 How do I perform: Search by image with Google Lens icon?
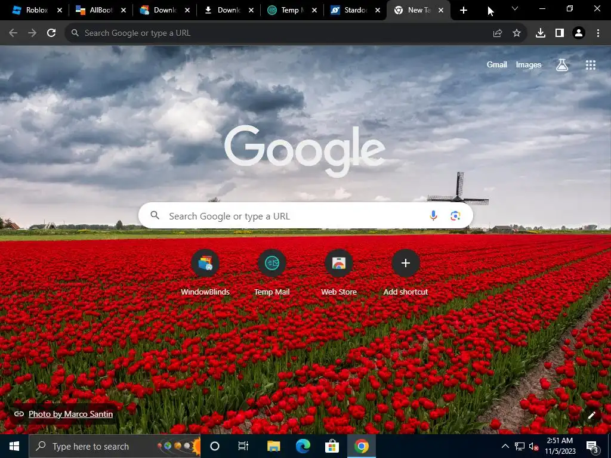tap(455, 215)
